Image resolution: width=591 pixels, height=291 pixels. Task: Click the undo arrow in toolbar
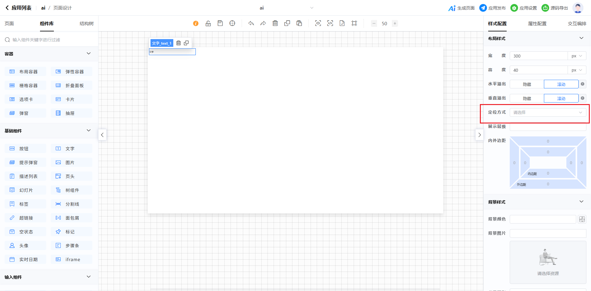[251, 23]
